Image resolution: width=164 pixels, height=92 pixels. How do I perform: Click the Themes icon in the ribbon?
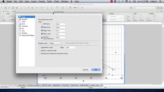click(x=149, y=18)
